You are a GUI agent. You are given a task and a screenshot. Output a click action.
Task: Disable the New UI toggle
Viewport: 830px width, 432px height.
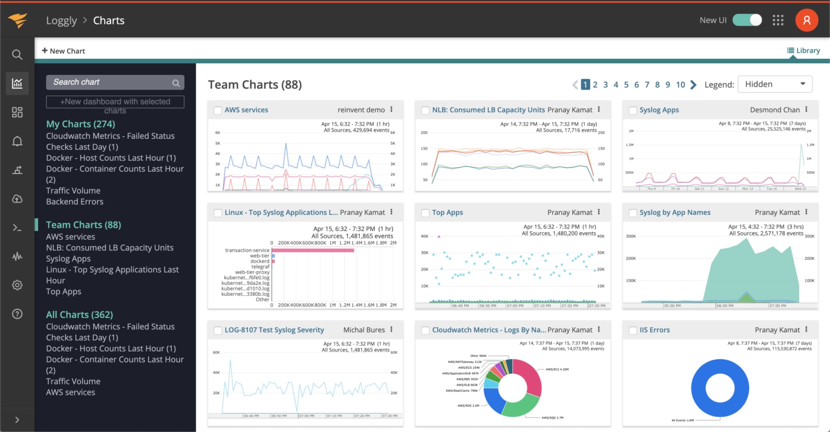pos(747,19)
